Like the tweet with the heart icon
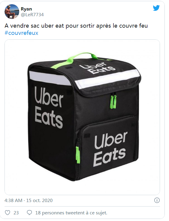Viewport: 169px width, 221px height. pyautogui.click(x=8, y=213)
